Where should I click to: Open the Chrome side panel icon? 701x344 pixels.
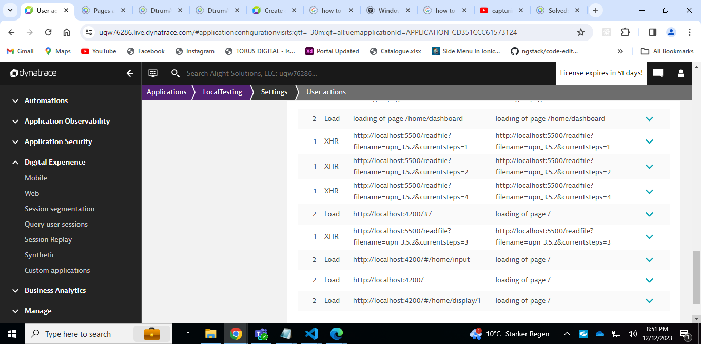click(652, 32)
